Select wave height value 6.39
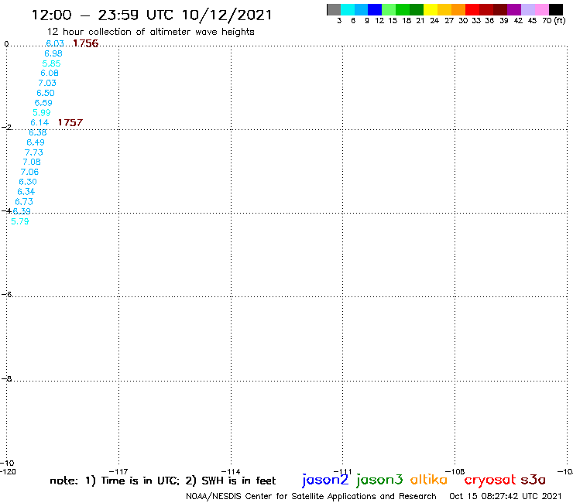573x503 pixels. pyautogui.click(x=22, y=211)
